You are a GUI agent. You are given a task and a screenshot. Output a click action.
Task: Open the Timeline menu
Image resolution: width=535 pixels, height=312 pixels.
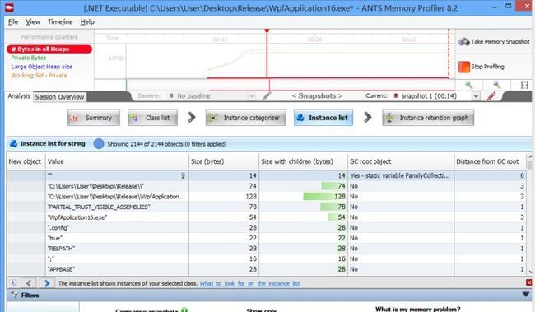click(x=60, y=22)
